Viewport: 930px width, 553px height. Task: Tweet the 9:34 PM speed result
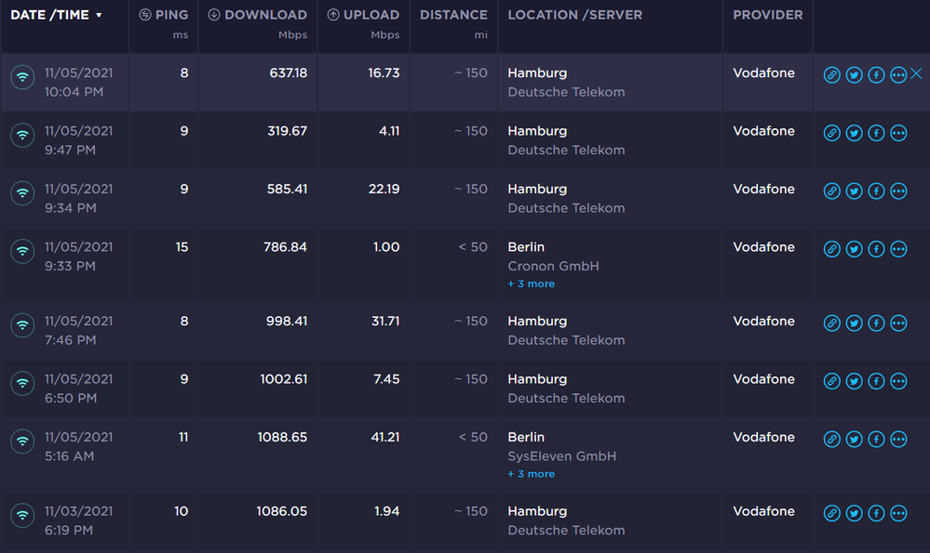pyautogui.click(x=854, y=191)
